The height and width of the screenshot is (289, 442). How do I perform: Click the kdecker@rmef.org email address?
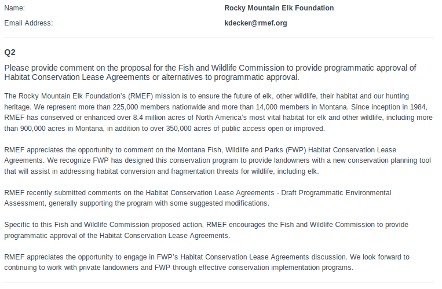tap(255, 23)
